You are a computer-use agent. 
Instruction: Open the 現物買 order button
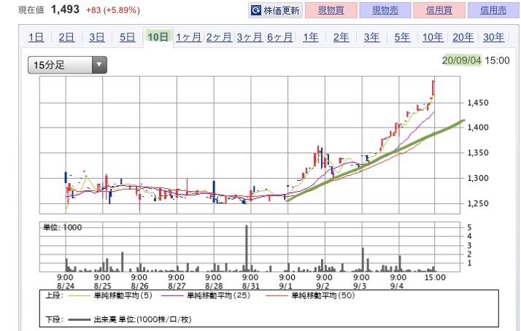(331, 10)
